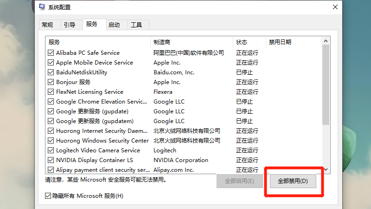Screen dimensions: 371x209
Task: Click the System Configuration title bar icon
Action: (42, 7)
